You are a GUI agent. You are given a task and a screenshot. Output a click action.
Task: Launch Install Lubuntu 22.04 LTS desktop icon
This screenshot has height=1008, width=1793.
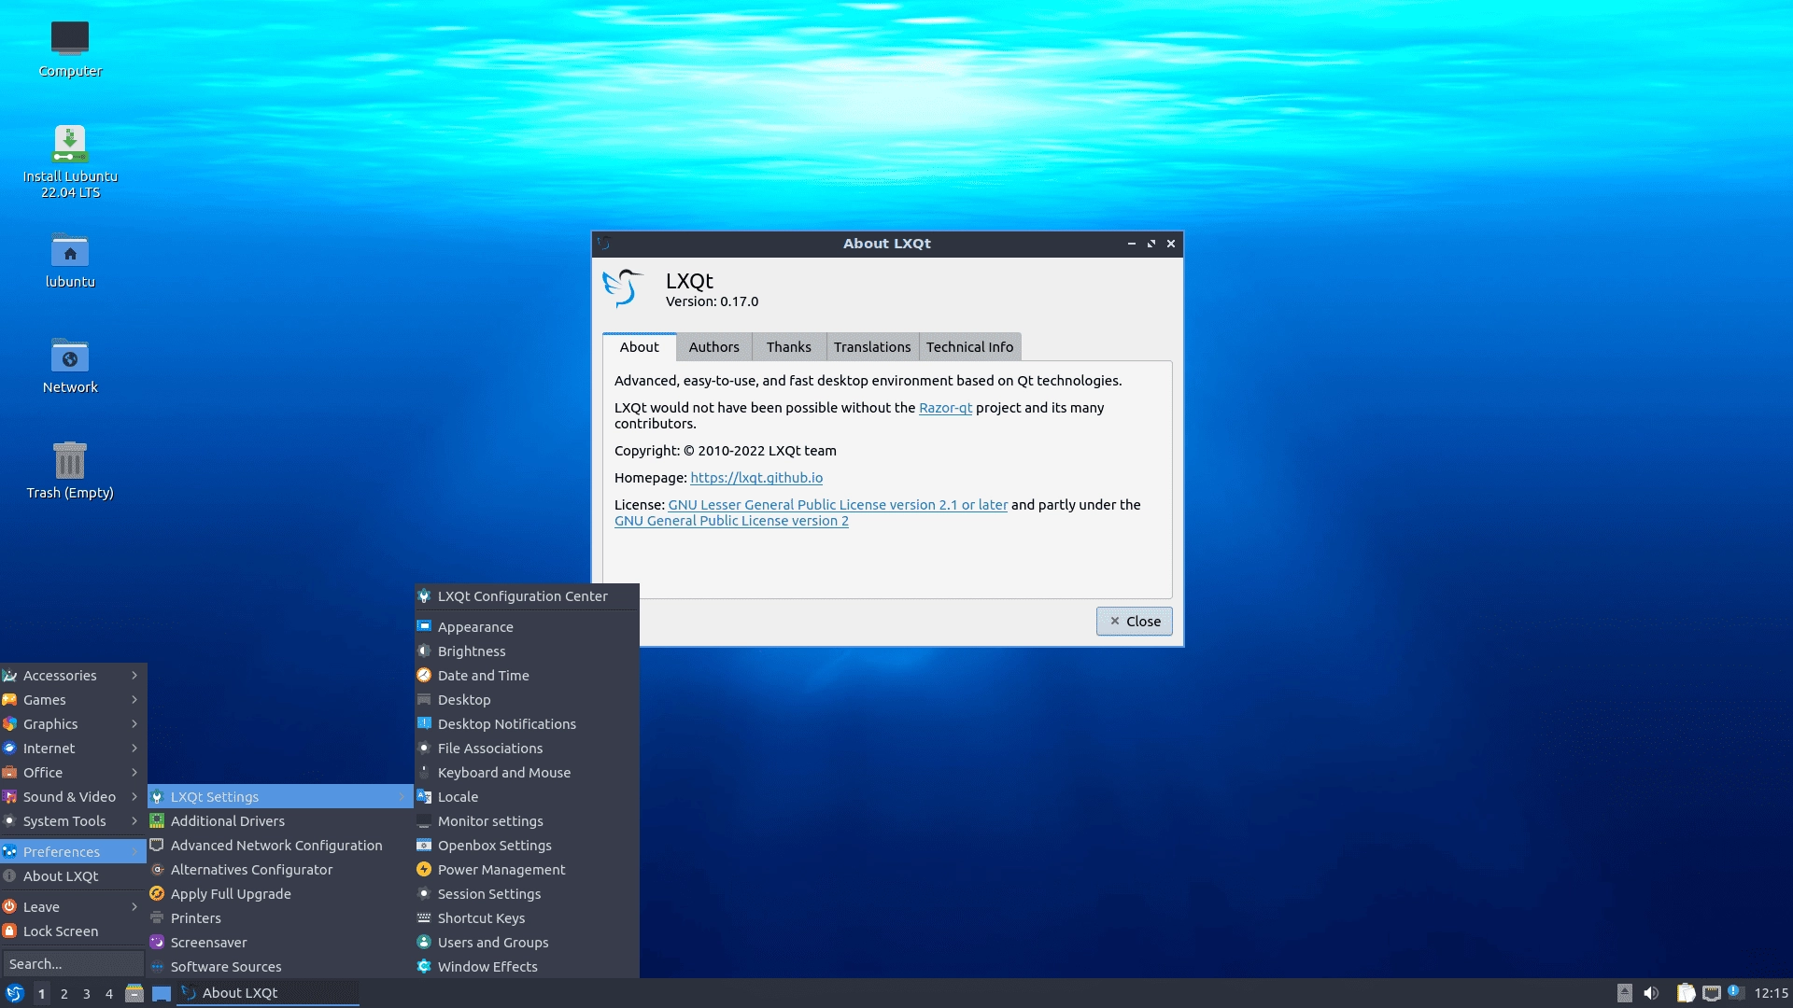click(x=70, y=161)
